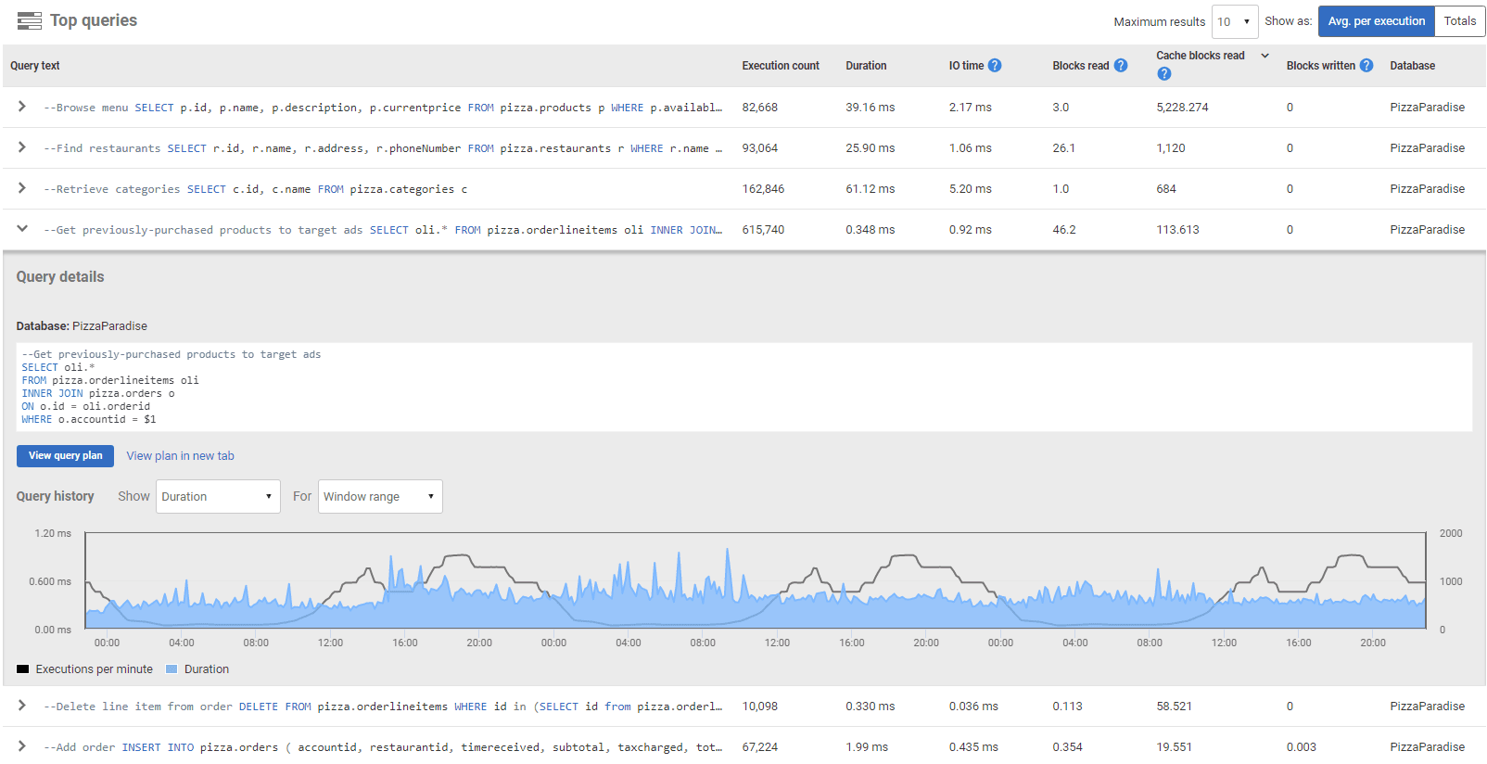Click the Blocks written help icon

(1366, 66)
